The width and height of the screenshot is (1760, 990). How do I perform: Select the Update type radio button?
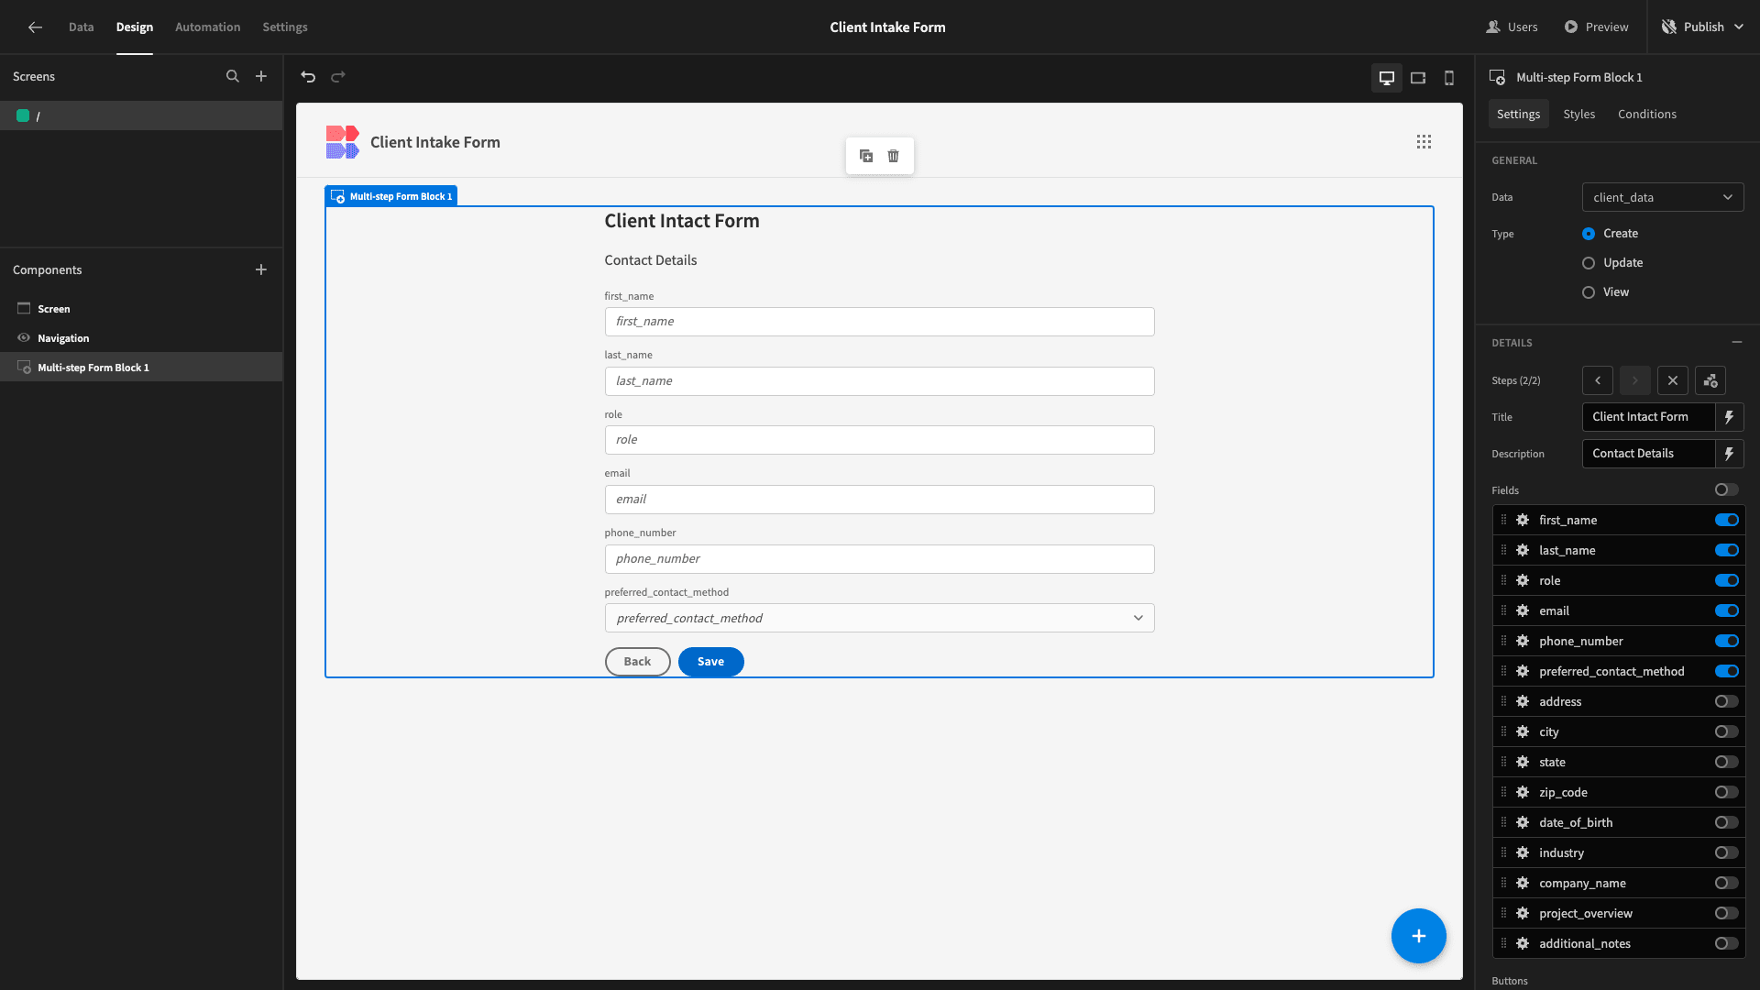(x=1589, y=263)
